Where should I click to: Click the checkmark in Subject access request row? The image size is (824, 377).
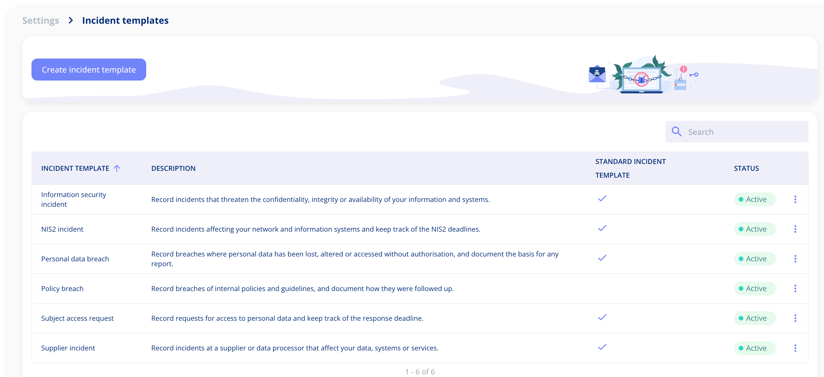(602, 317)
